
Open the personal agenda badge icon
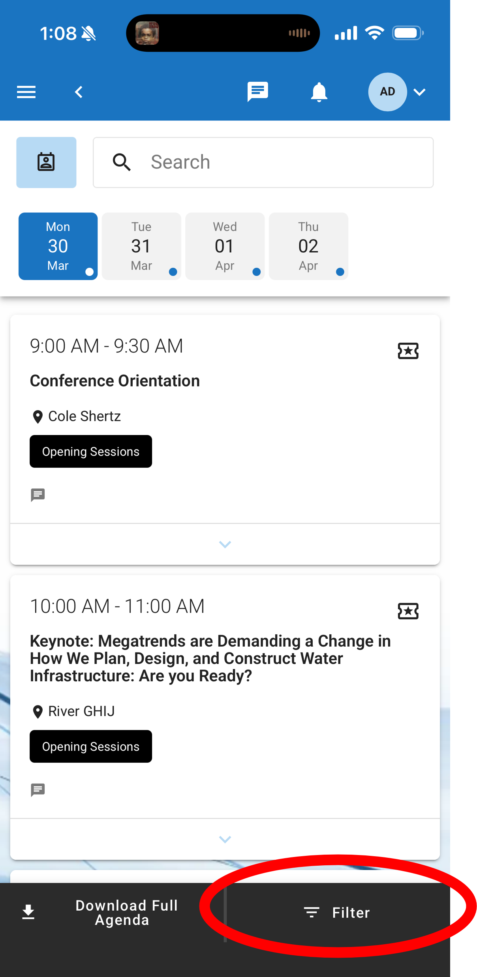(x=46, y=162)
